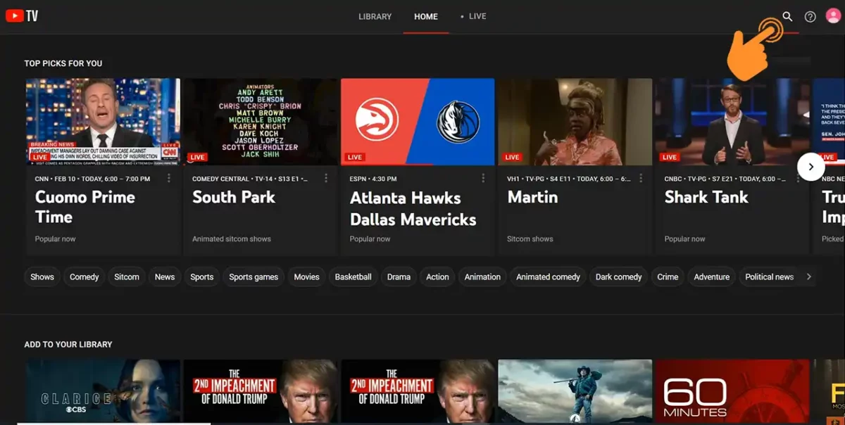Open the Clarice CBS thumbnail
Image resolution: width=845 pixels, height=425 pixels.
point(103,392)
